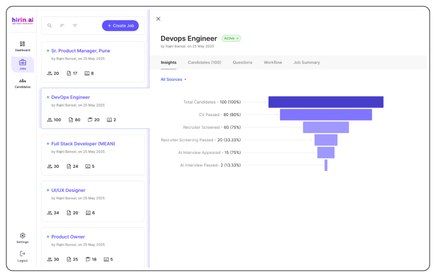The height and width of the screenshot is (277, 436).
Task: Open the Dashboard sidebar icon
Action: pos(23,44)
